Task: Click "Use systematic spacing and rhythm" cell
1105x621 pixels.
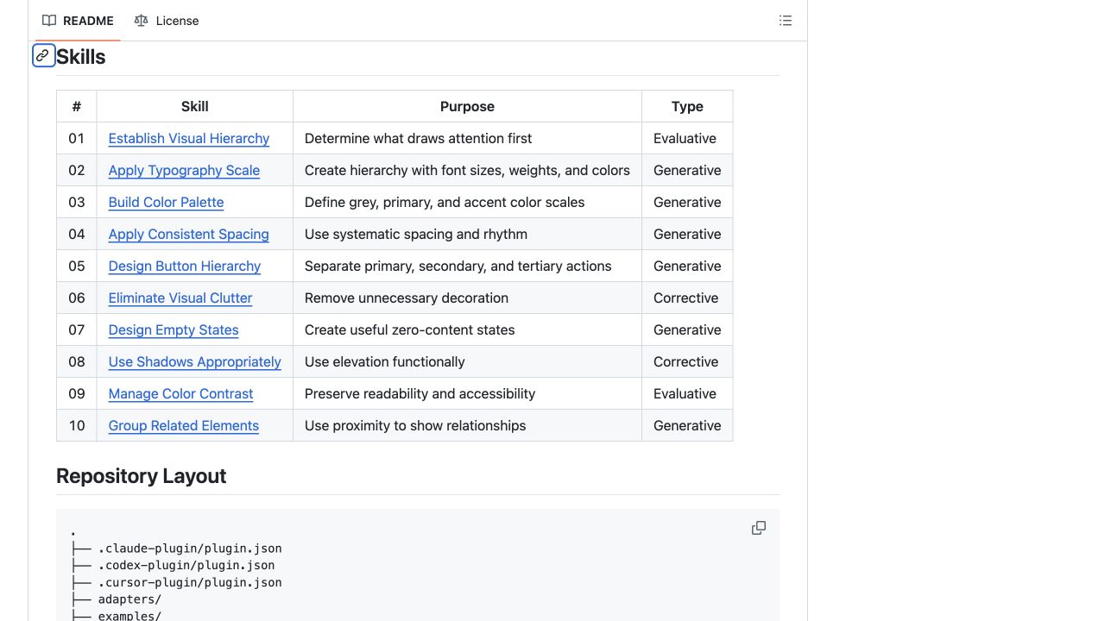Action: (x=467, y=235)
